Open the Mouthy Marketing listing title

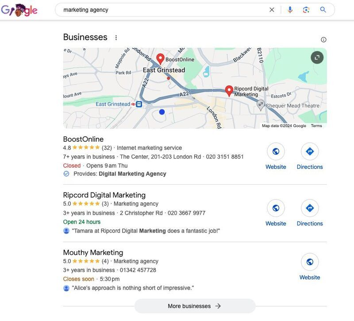point(93,252)
